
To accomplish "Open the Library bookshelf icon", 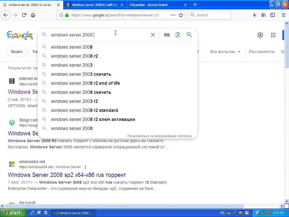I will [264, 15].
